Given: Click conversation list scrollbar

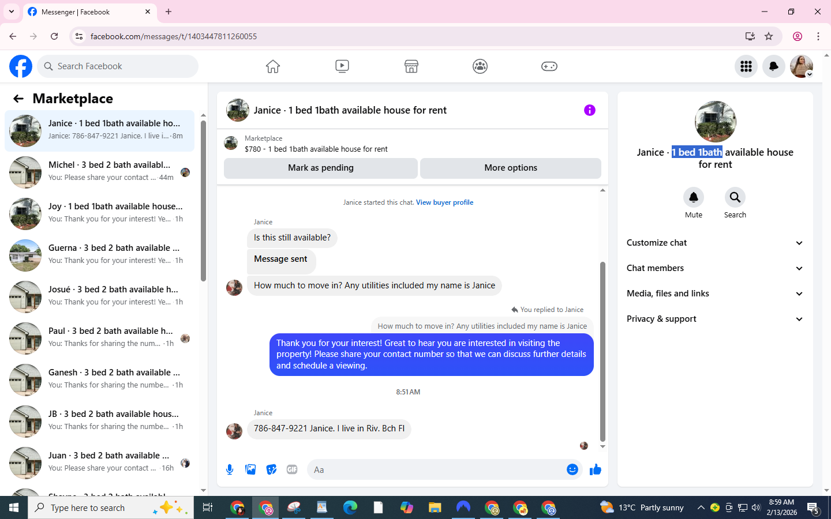Looking at the screenshot, I should (203, 201).
